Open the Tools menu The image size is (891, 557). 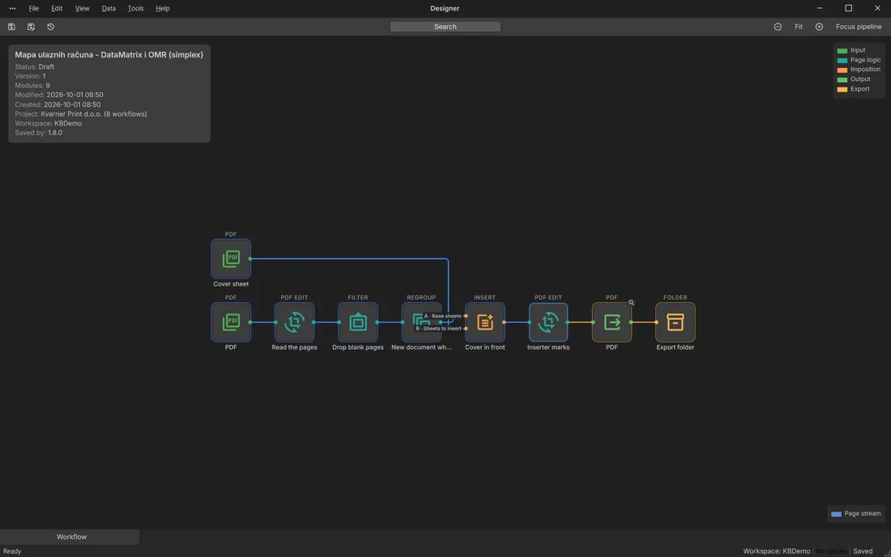pyautogui.click(x=135, y=9)
